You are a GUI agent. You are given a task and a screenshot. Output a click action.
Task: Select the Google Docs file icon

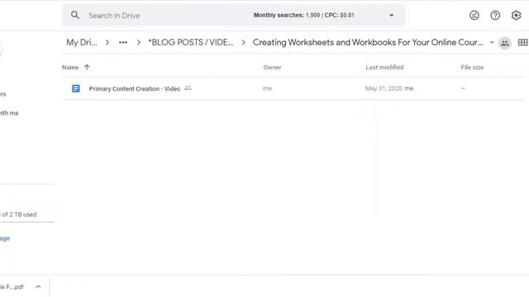[x=76, y=88]
